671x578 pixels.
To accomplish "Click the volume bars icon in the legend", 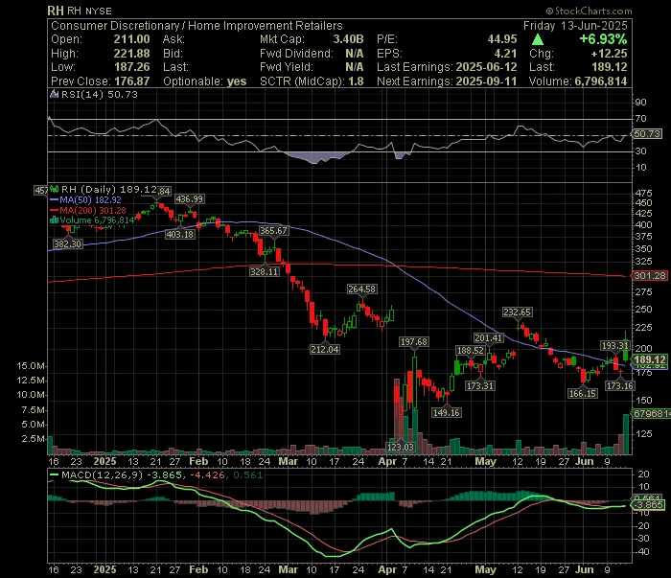I will (54, 220).
